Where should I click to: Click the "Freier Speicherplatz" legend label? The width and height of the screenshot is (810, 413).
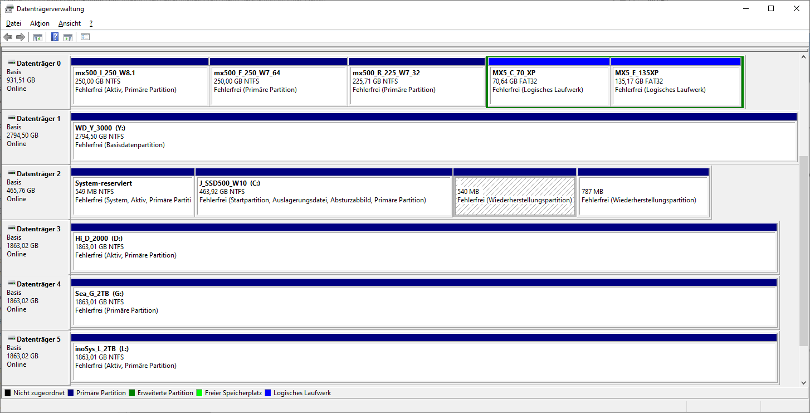click(233, 393)
